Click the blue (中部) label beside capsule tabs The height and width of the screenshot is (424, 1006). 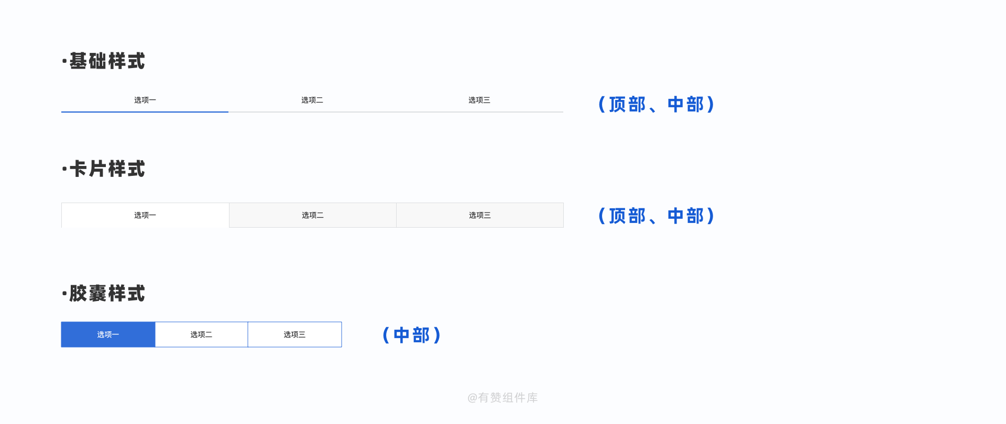(x=412, y=335)
